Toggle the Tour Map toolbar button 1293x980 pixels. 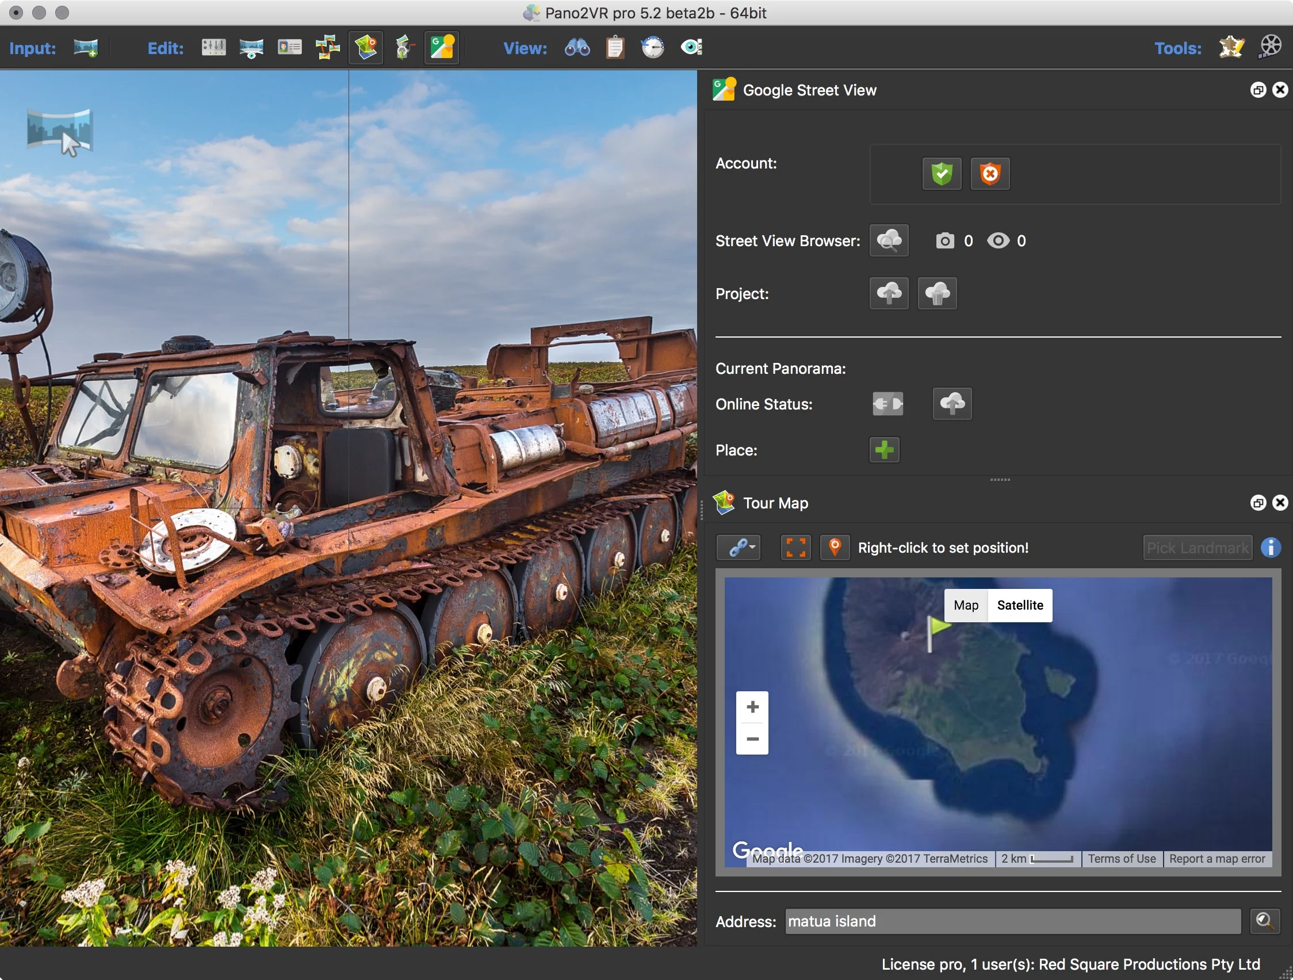click(366, 48)
